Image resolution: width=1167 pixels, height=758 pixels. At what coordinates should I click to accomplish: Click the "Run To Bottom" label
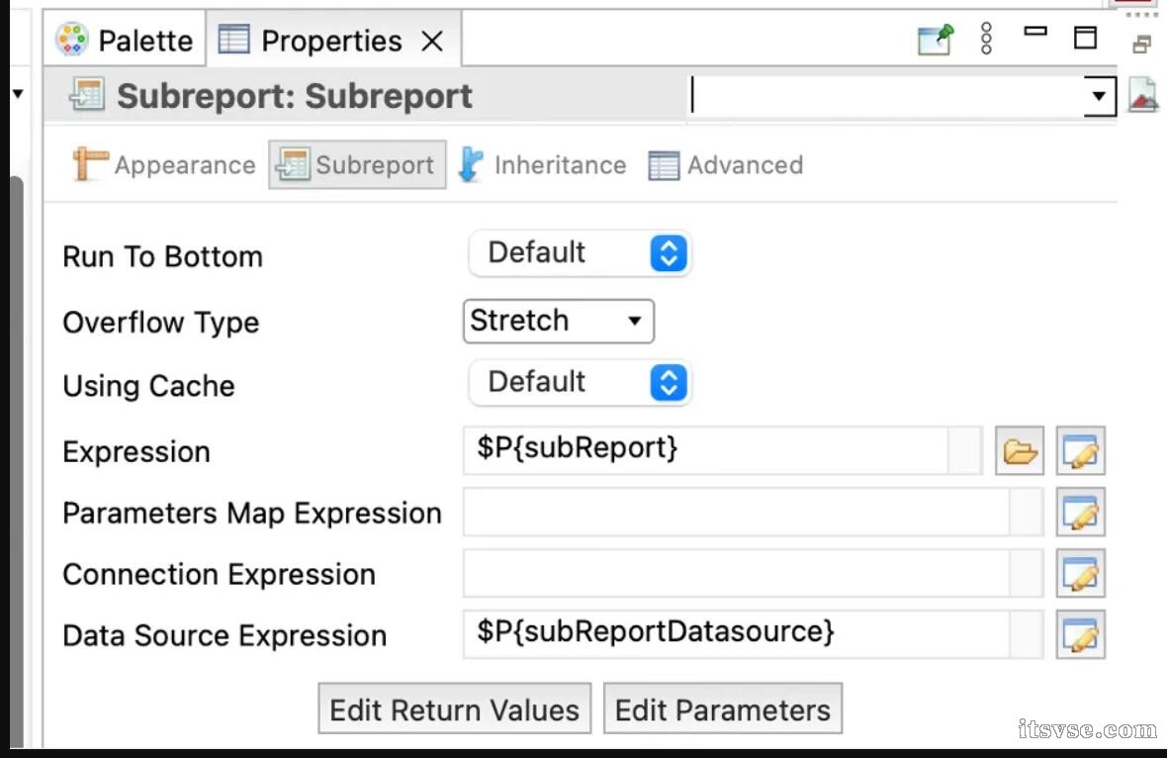point(163,257)
